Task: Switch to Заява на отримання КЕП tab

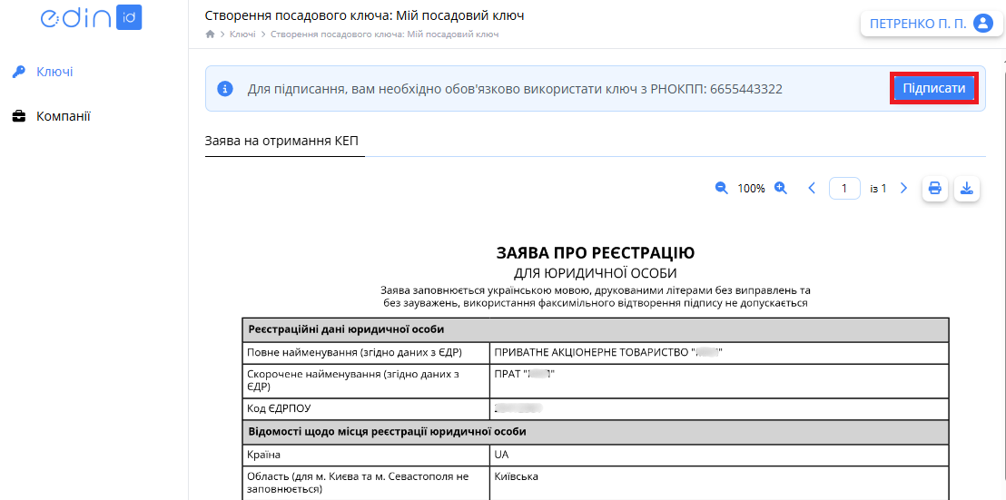Action: pyautogui.click(x=284, y=141)
